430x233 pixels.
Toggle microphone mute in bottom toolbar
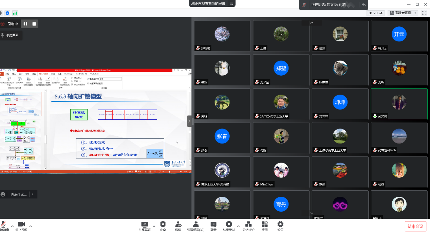[3, 225]
